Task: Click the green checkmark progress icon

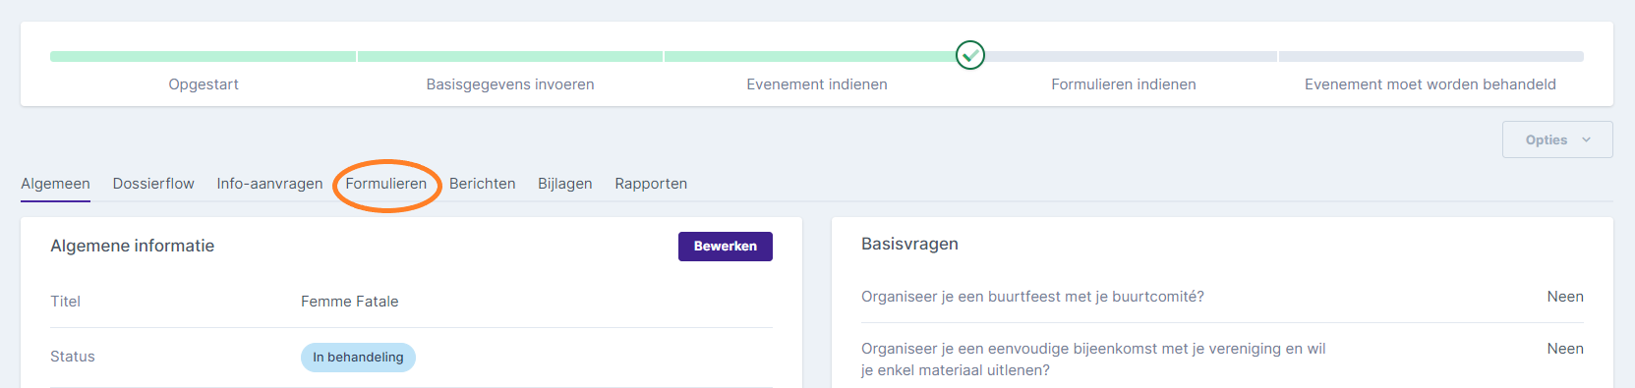Action: (970, 55)
